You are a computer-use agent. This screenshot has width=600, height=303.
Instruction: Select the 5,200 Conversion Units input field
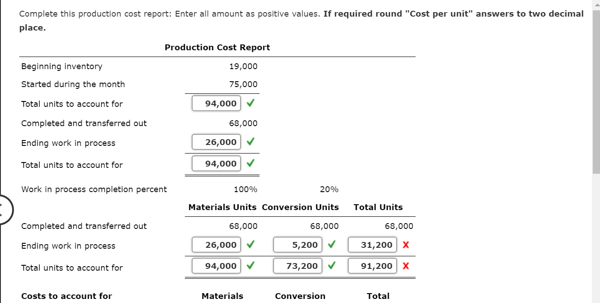coord(297,245)
